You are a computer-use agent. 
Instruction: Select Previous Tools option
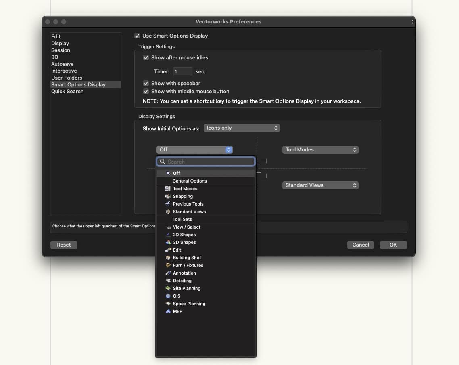[205, 204]
